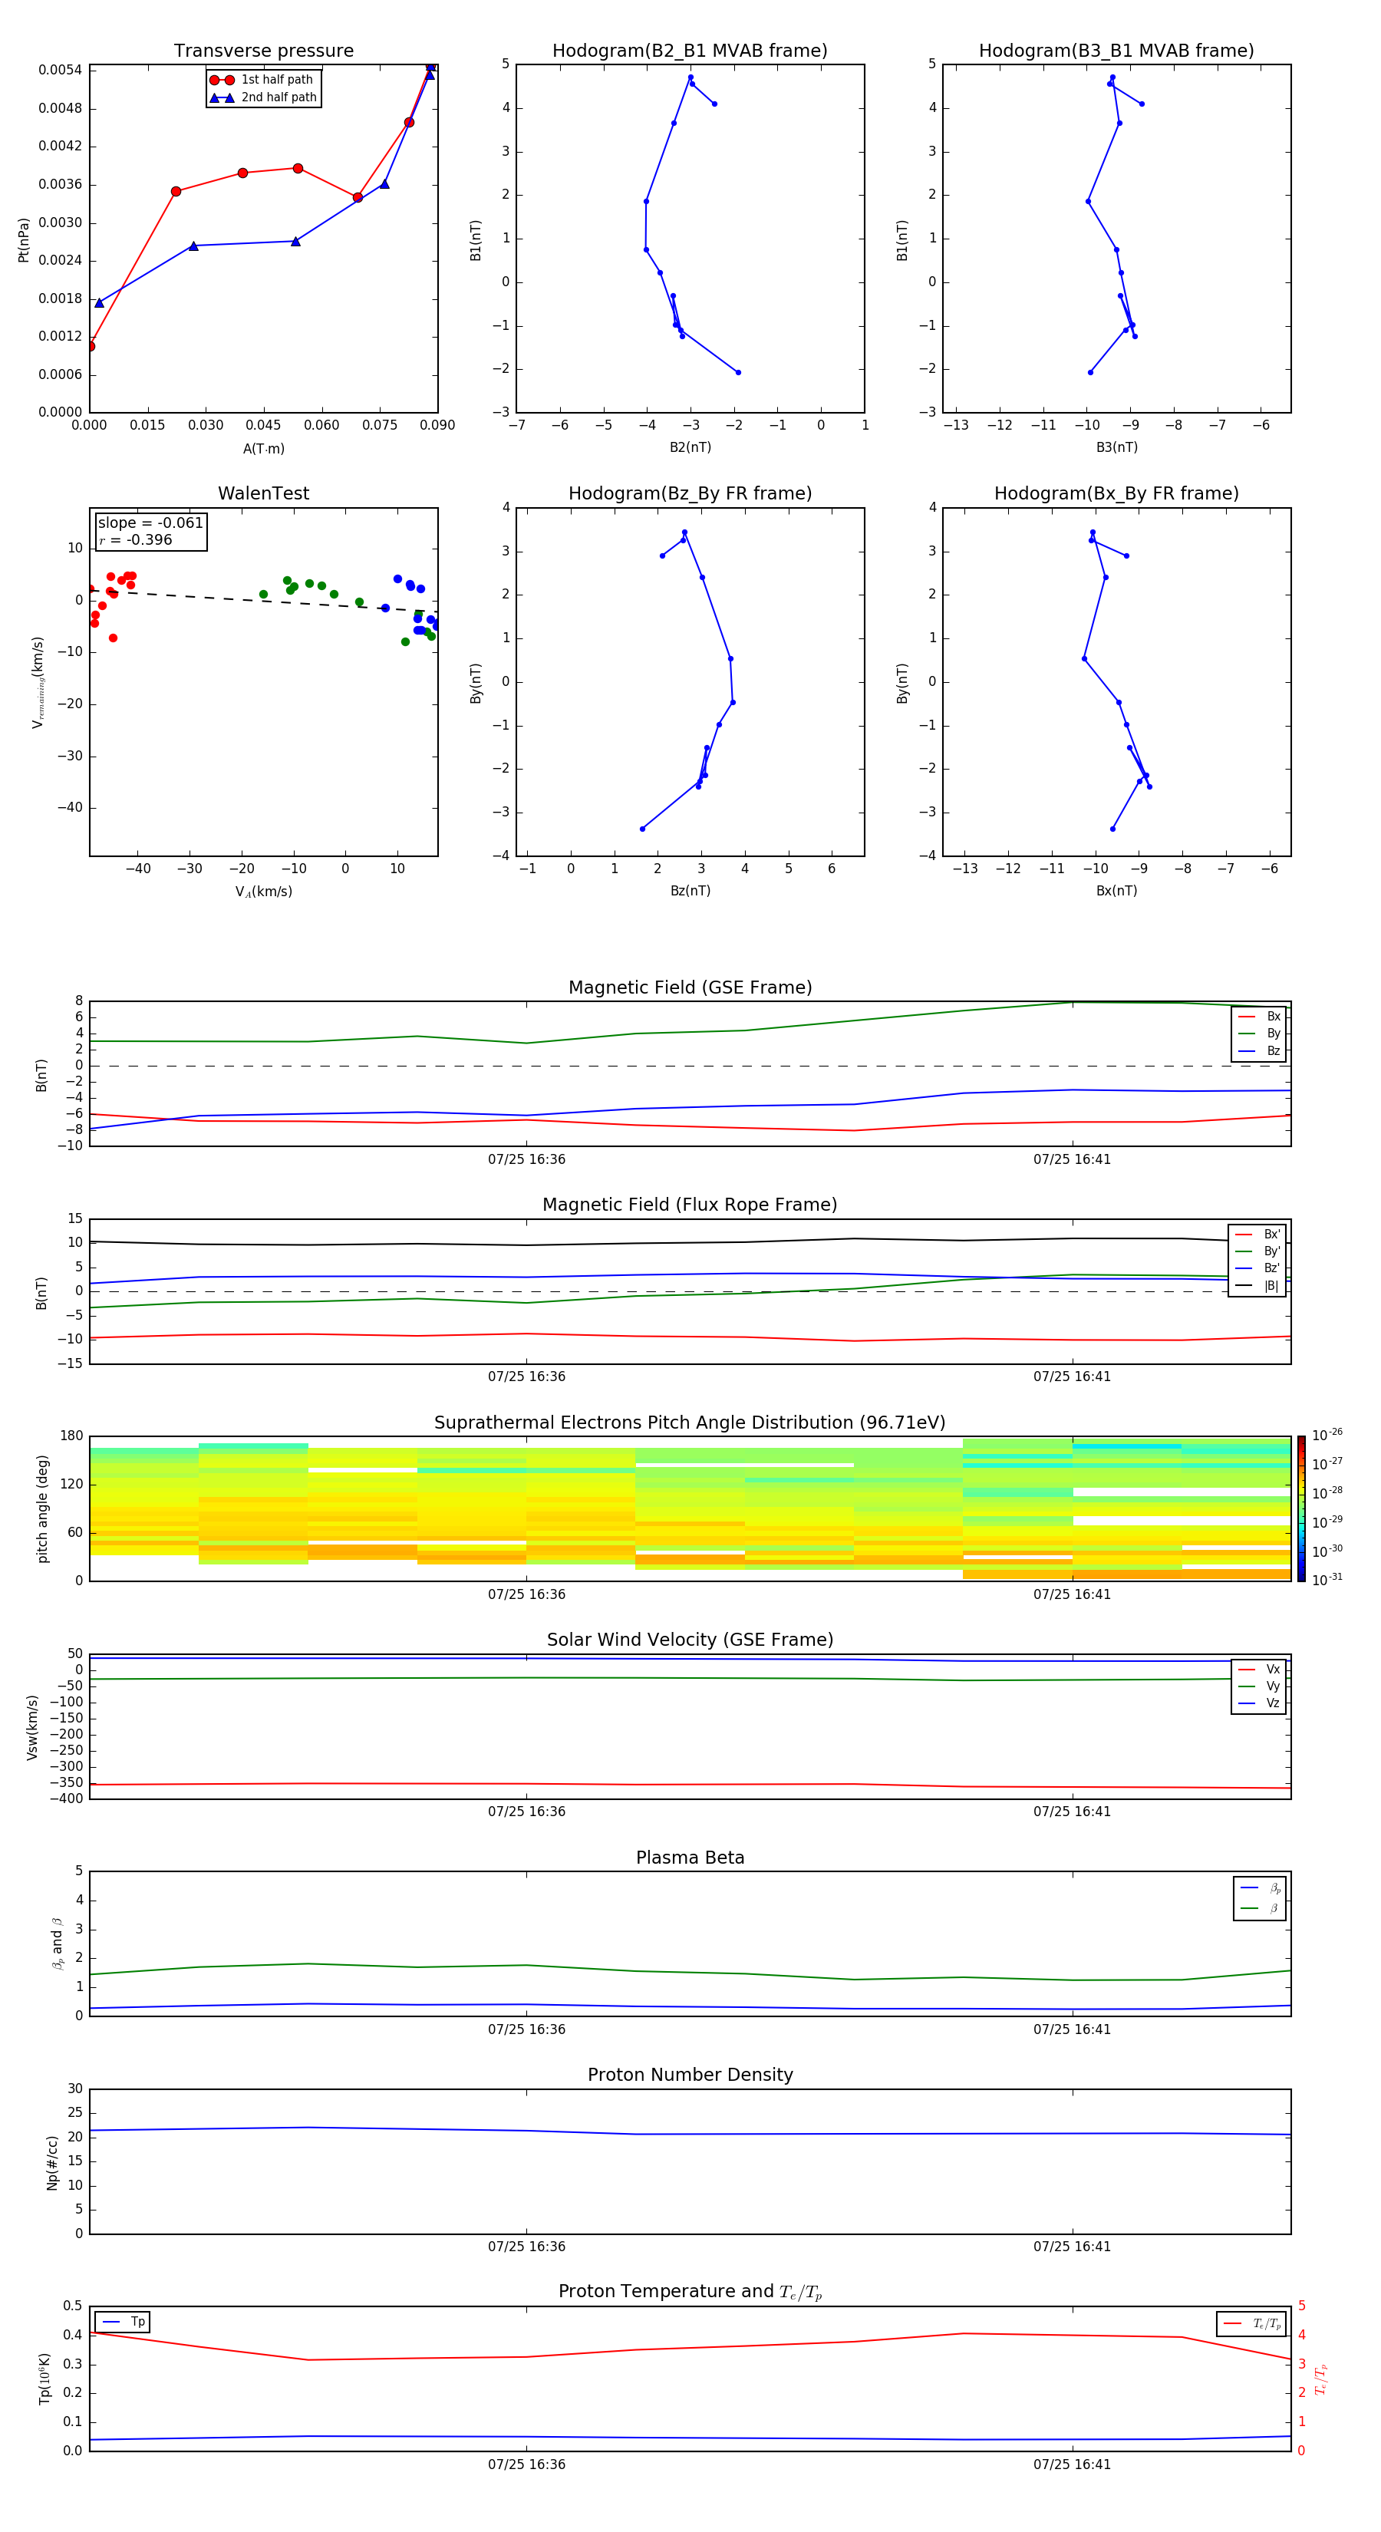The image size is (1381, 2532).
Task: Select the red 'Te/Tp' legend entry
Action: tap(1251, 2323)
